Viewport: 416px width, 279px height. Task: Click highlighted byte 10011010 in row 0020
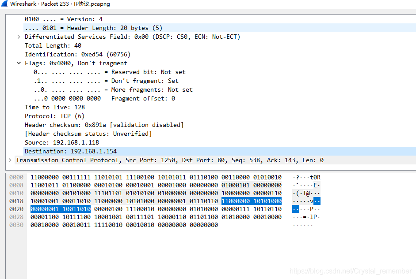[76, 209]
